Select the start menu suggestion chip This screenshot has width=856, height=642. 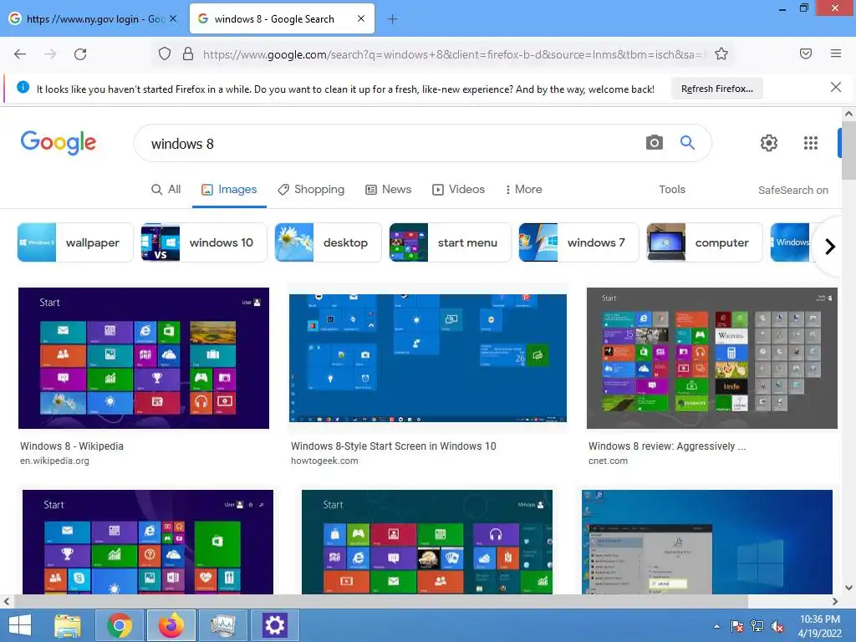click(450, 242)
